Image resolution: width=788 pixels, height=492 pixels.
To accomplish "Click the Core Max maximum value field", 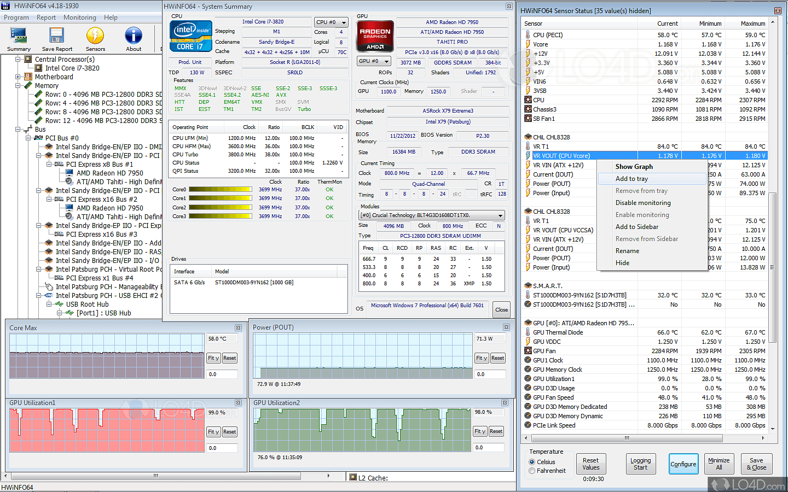I will (222, 339).
